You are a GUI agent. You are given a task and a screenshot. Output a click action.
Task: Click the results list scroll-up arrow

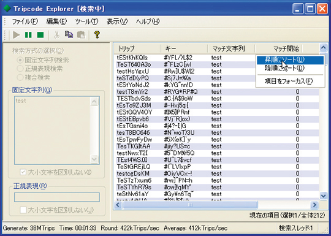[x=323, y=47]
